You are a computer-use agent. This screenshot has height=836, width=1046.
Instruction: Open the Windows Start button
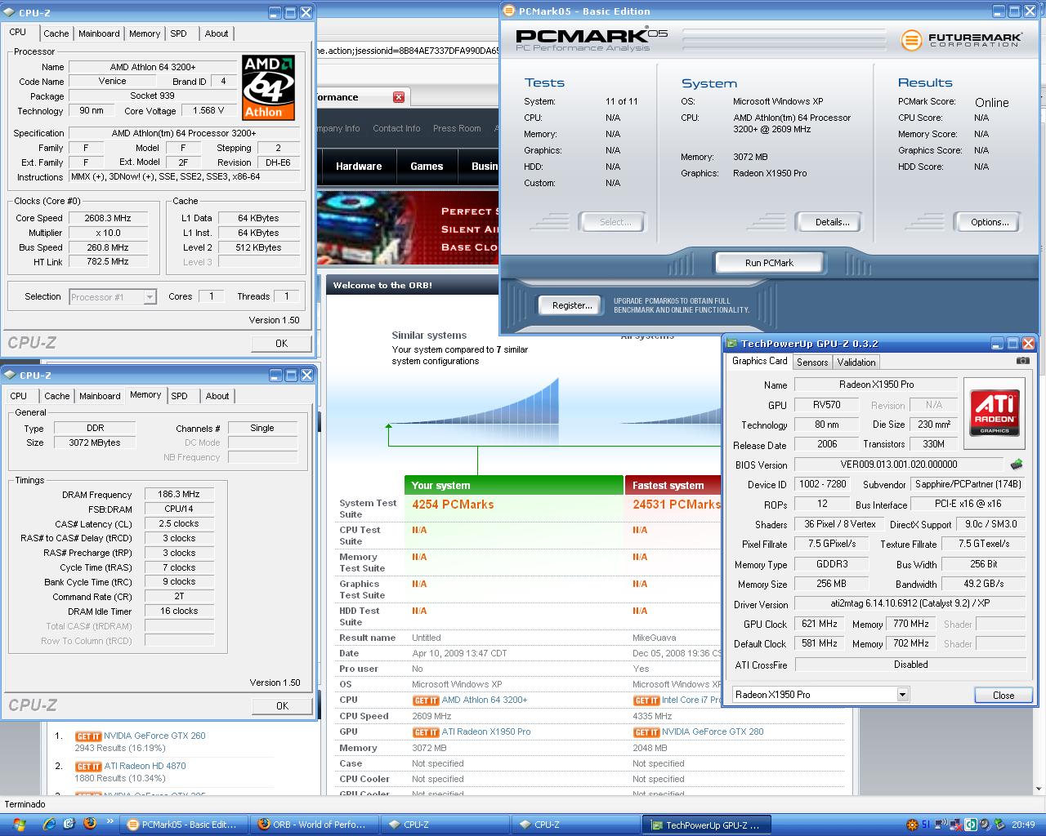pos(18,825)
